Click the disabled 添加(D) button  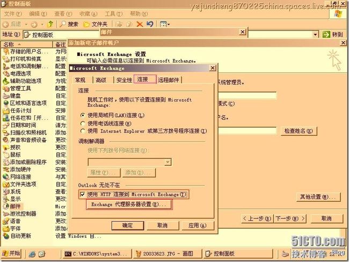coord(139,172)
